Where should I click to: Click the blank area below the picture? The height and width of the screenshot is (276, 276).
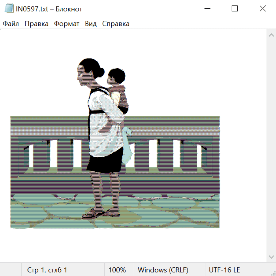[x=123, y=245]
